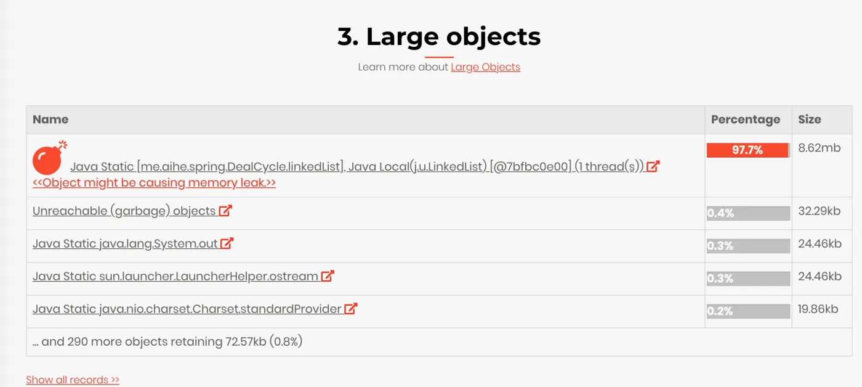The height and width of the screenshot is (387, 862).
Task: Open sun.launcher.LauncherHelper.ostream link
Action: pyautogui.click(x=175, y=277)
